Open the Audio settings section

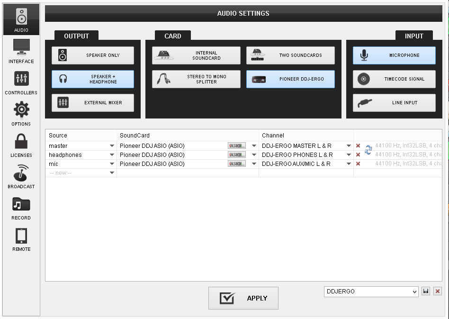(21, 19)
